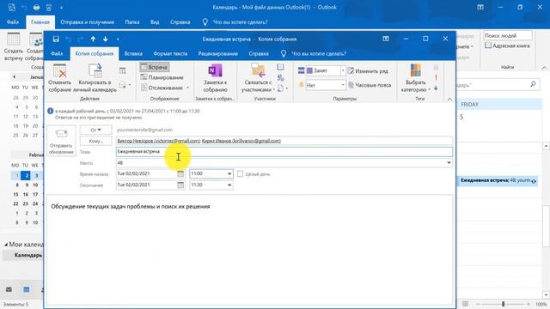Click People search (Поиск людей) box
The height and width of the screenshot is (309, 550).
[508, 35]
